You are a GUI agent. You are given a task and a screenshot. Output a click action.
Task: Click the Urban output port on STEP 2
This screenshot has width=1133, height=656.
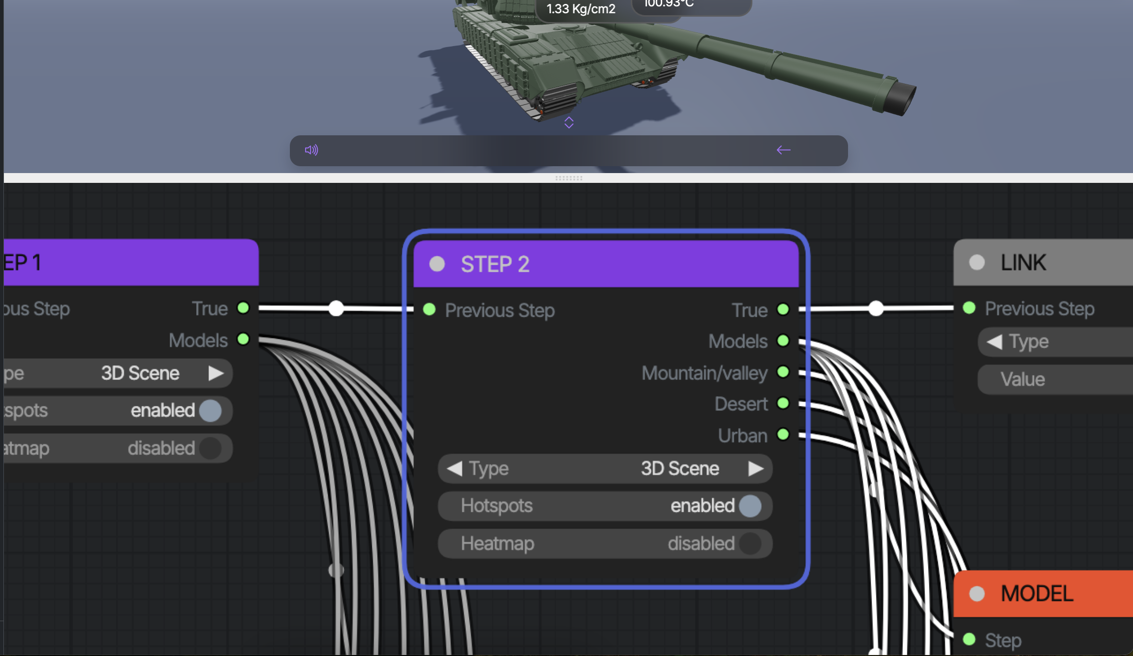[x=783, y=435]
